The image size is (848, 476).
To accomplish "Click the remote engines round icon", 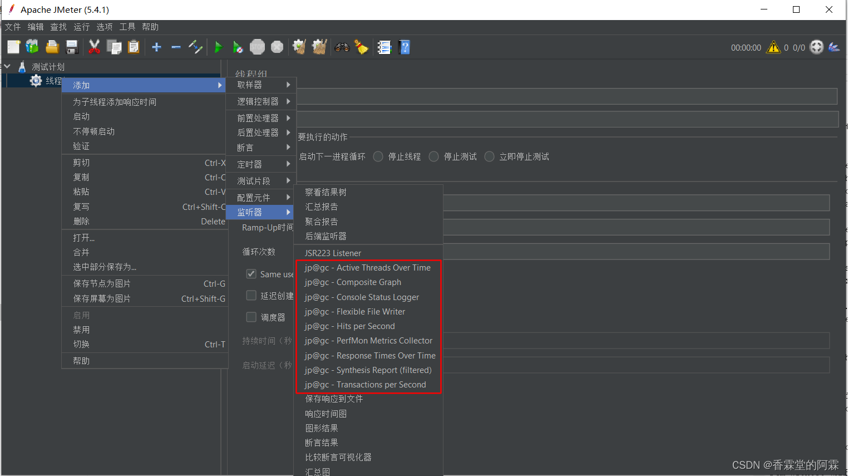I will [816, 47].
